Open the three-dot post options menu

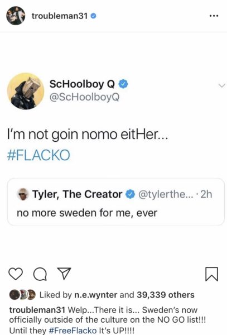214,16
